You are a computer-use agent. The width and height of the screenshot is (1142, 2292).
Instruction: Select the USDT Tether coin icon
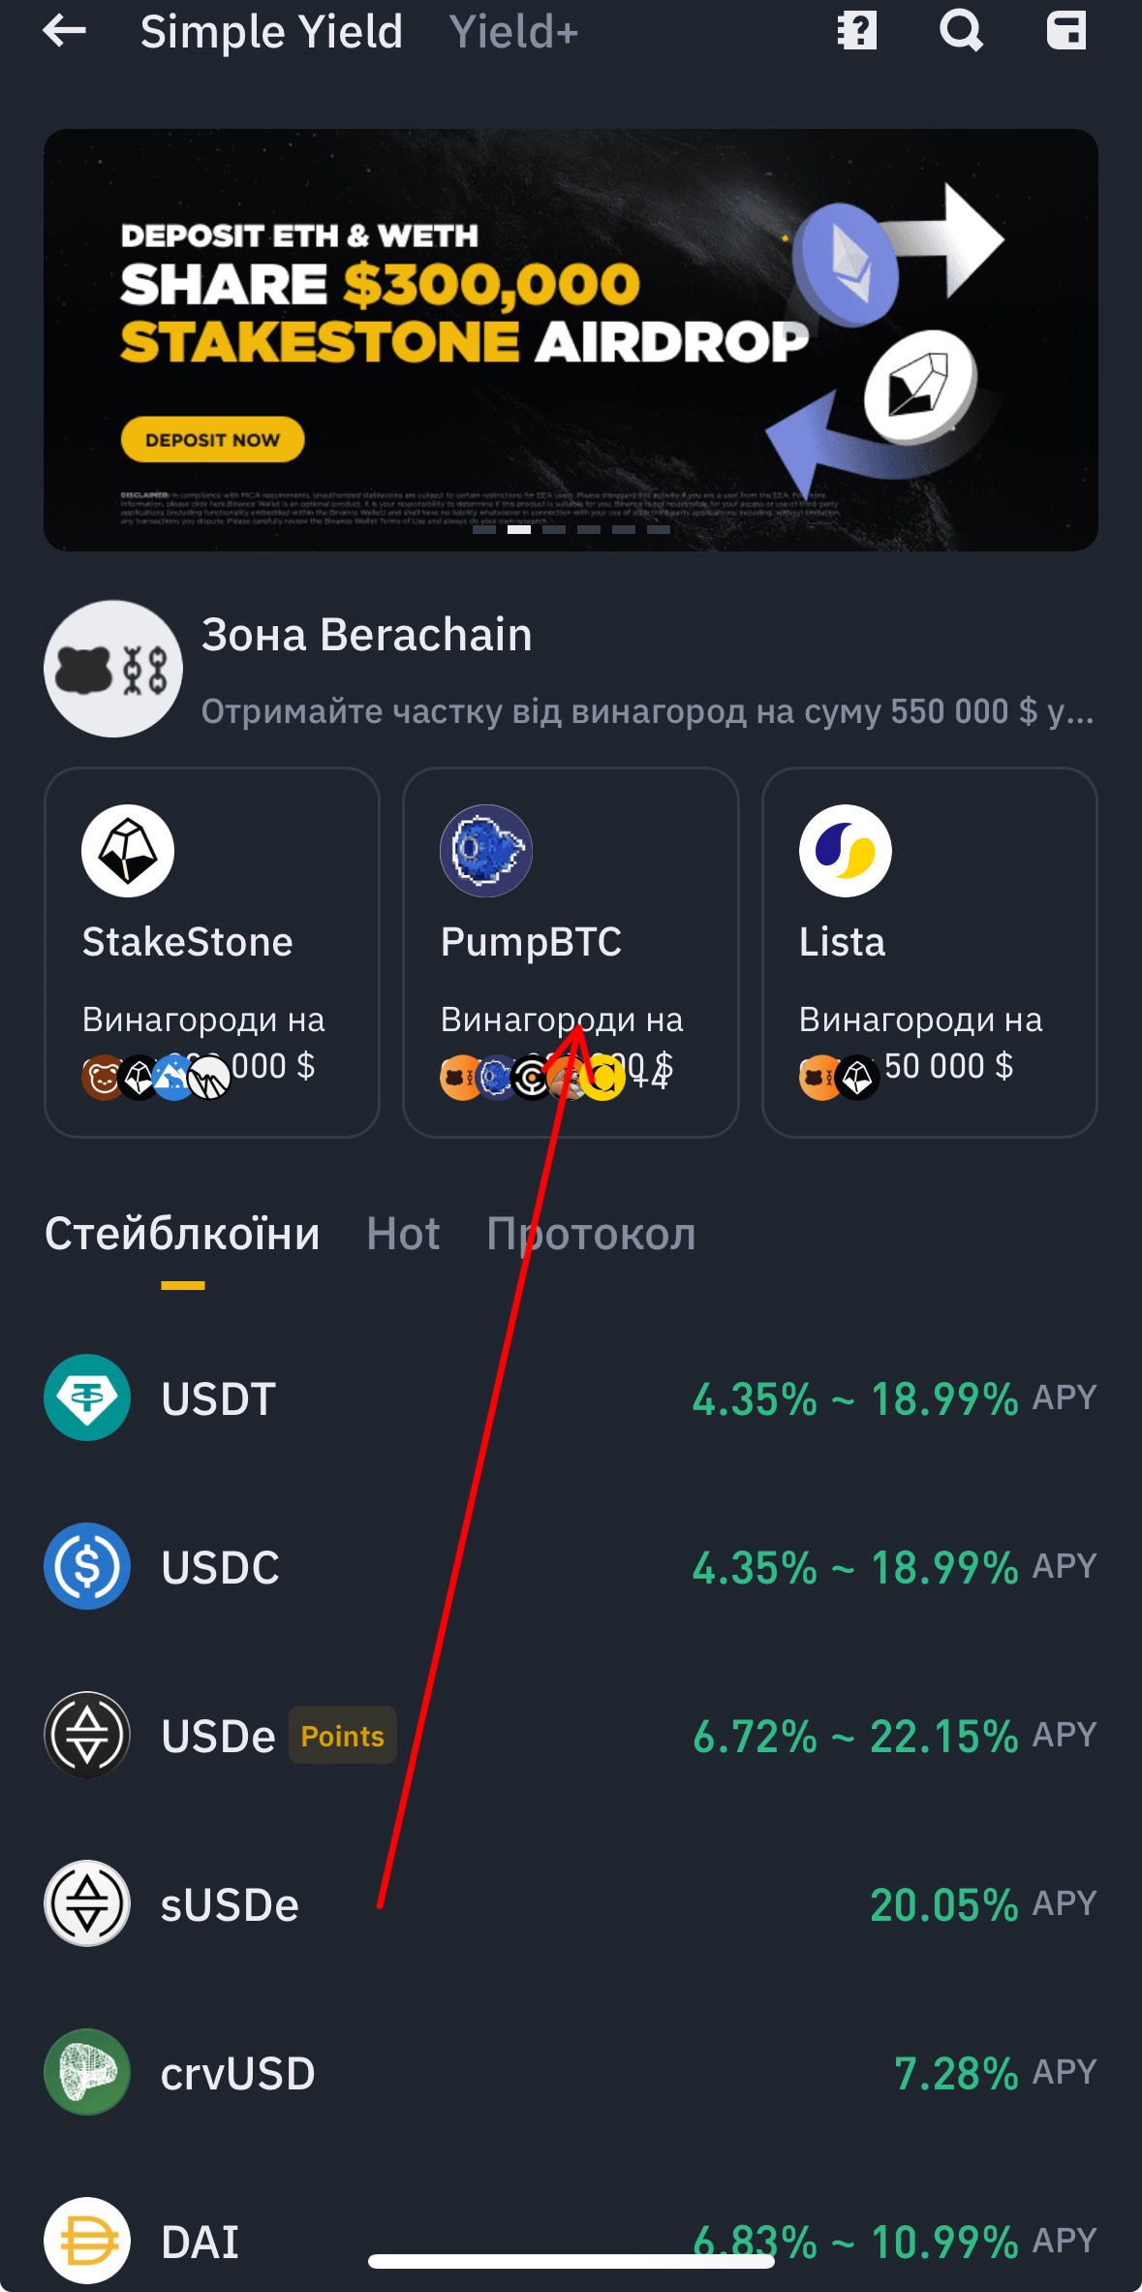[x=87, y=1397]
